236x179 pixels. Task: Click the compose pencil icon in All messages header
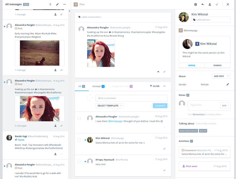tap(57, 4)
